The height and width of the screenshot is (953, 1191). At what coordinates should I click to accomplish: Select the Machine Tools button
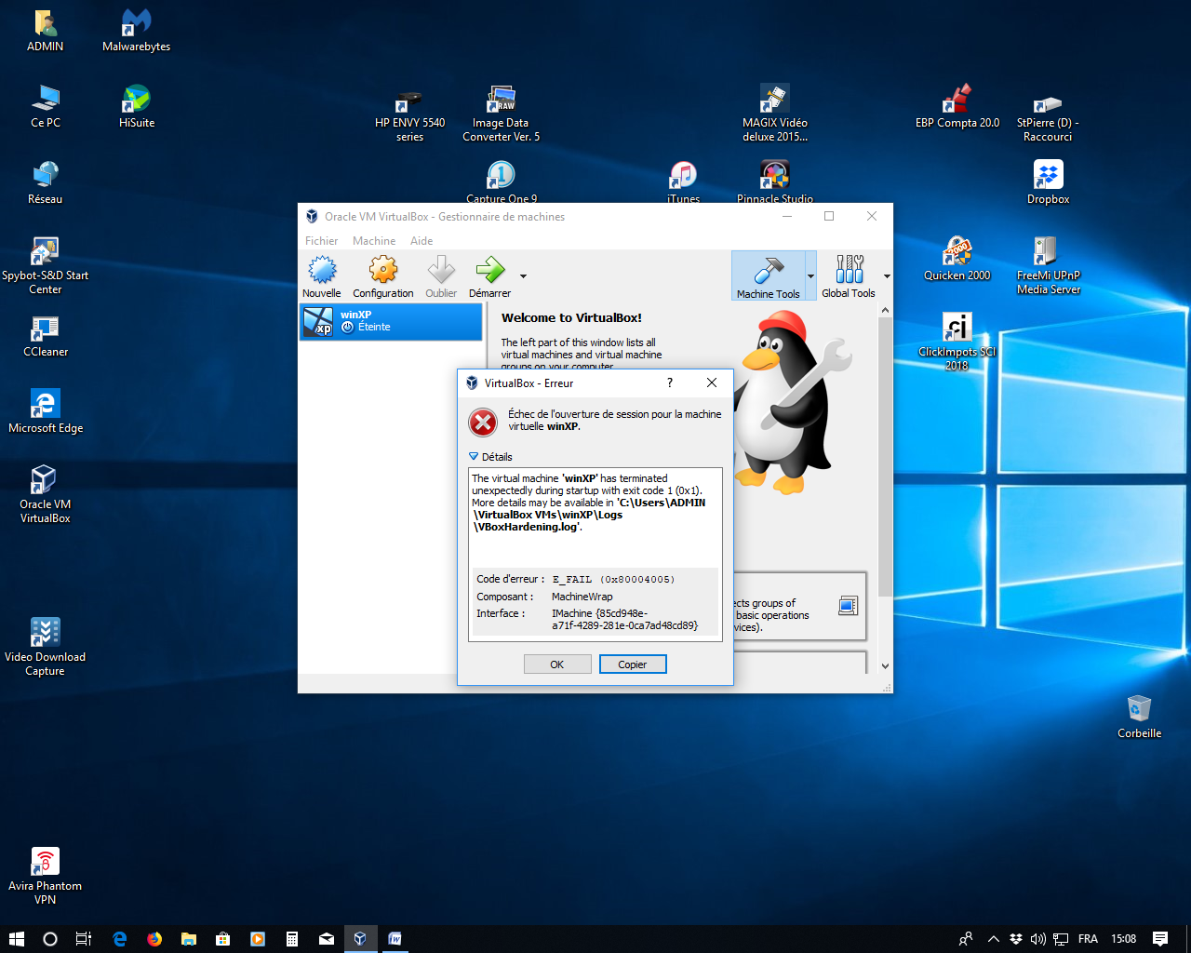(x=768, y=276)
